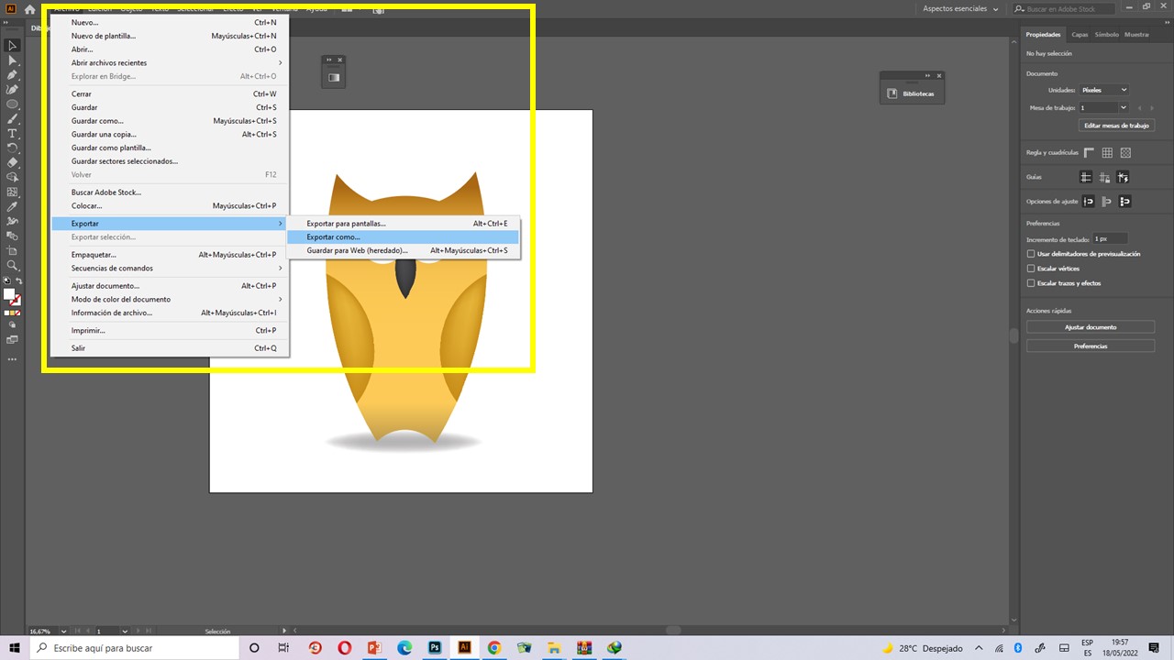Select the Shape Builder tool

[13, 177]
